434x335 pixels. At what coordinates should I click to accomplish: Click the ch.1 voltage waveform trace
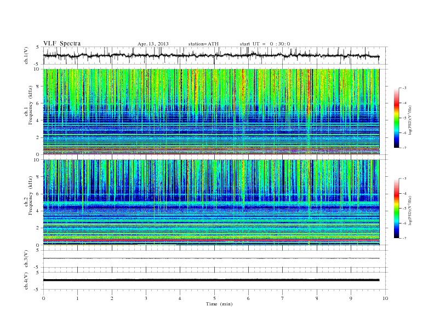point(211,55)
